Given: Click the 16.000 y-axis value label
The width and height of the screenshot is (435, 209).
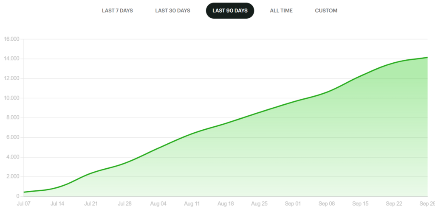Looking at the screenshot, I should coord(11,39).
